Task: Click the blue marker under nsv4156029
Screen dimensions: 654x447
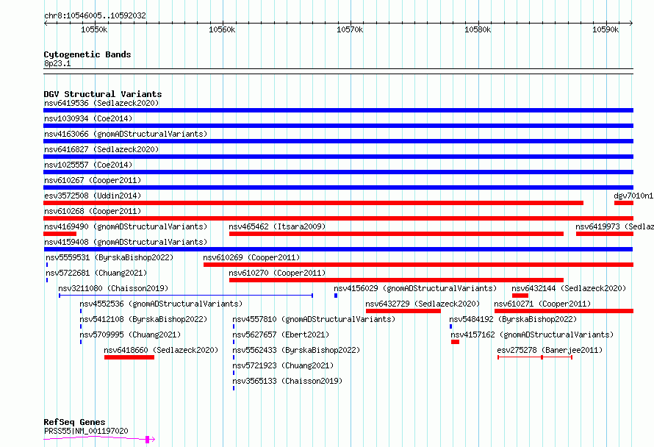Action: point(336,296)
